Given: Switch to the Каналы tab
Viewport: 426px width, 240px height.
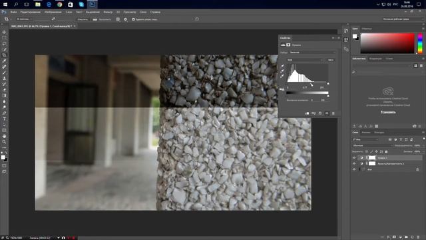Looking at the screenshot, I should (366, 133).
